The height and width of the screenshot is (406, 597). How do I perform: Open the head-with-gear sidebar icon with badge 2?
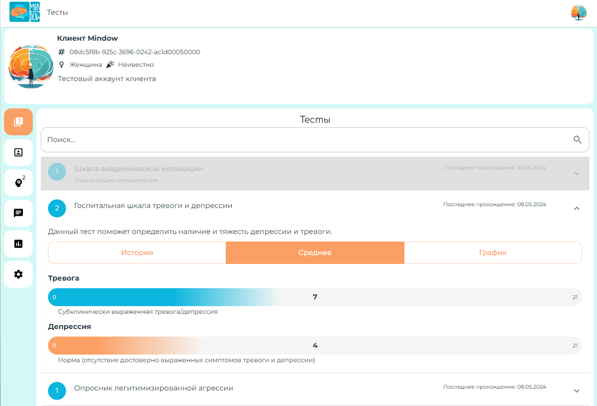tap(18, 183)
